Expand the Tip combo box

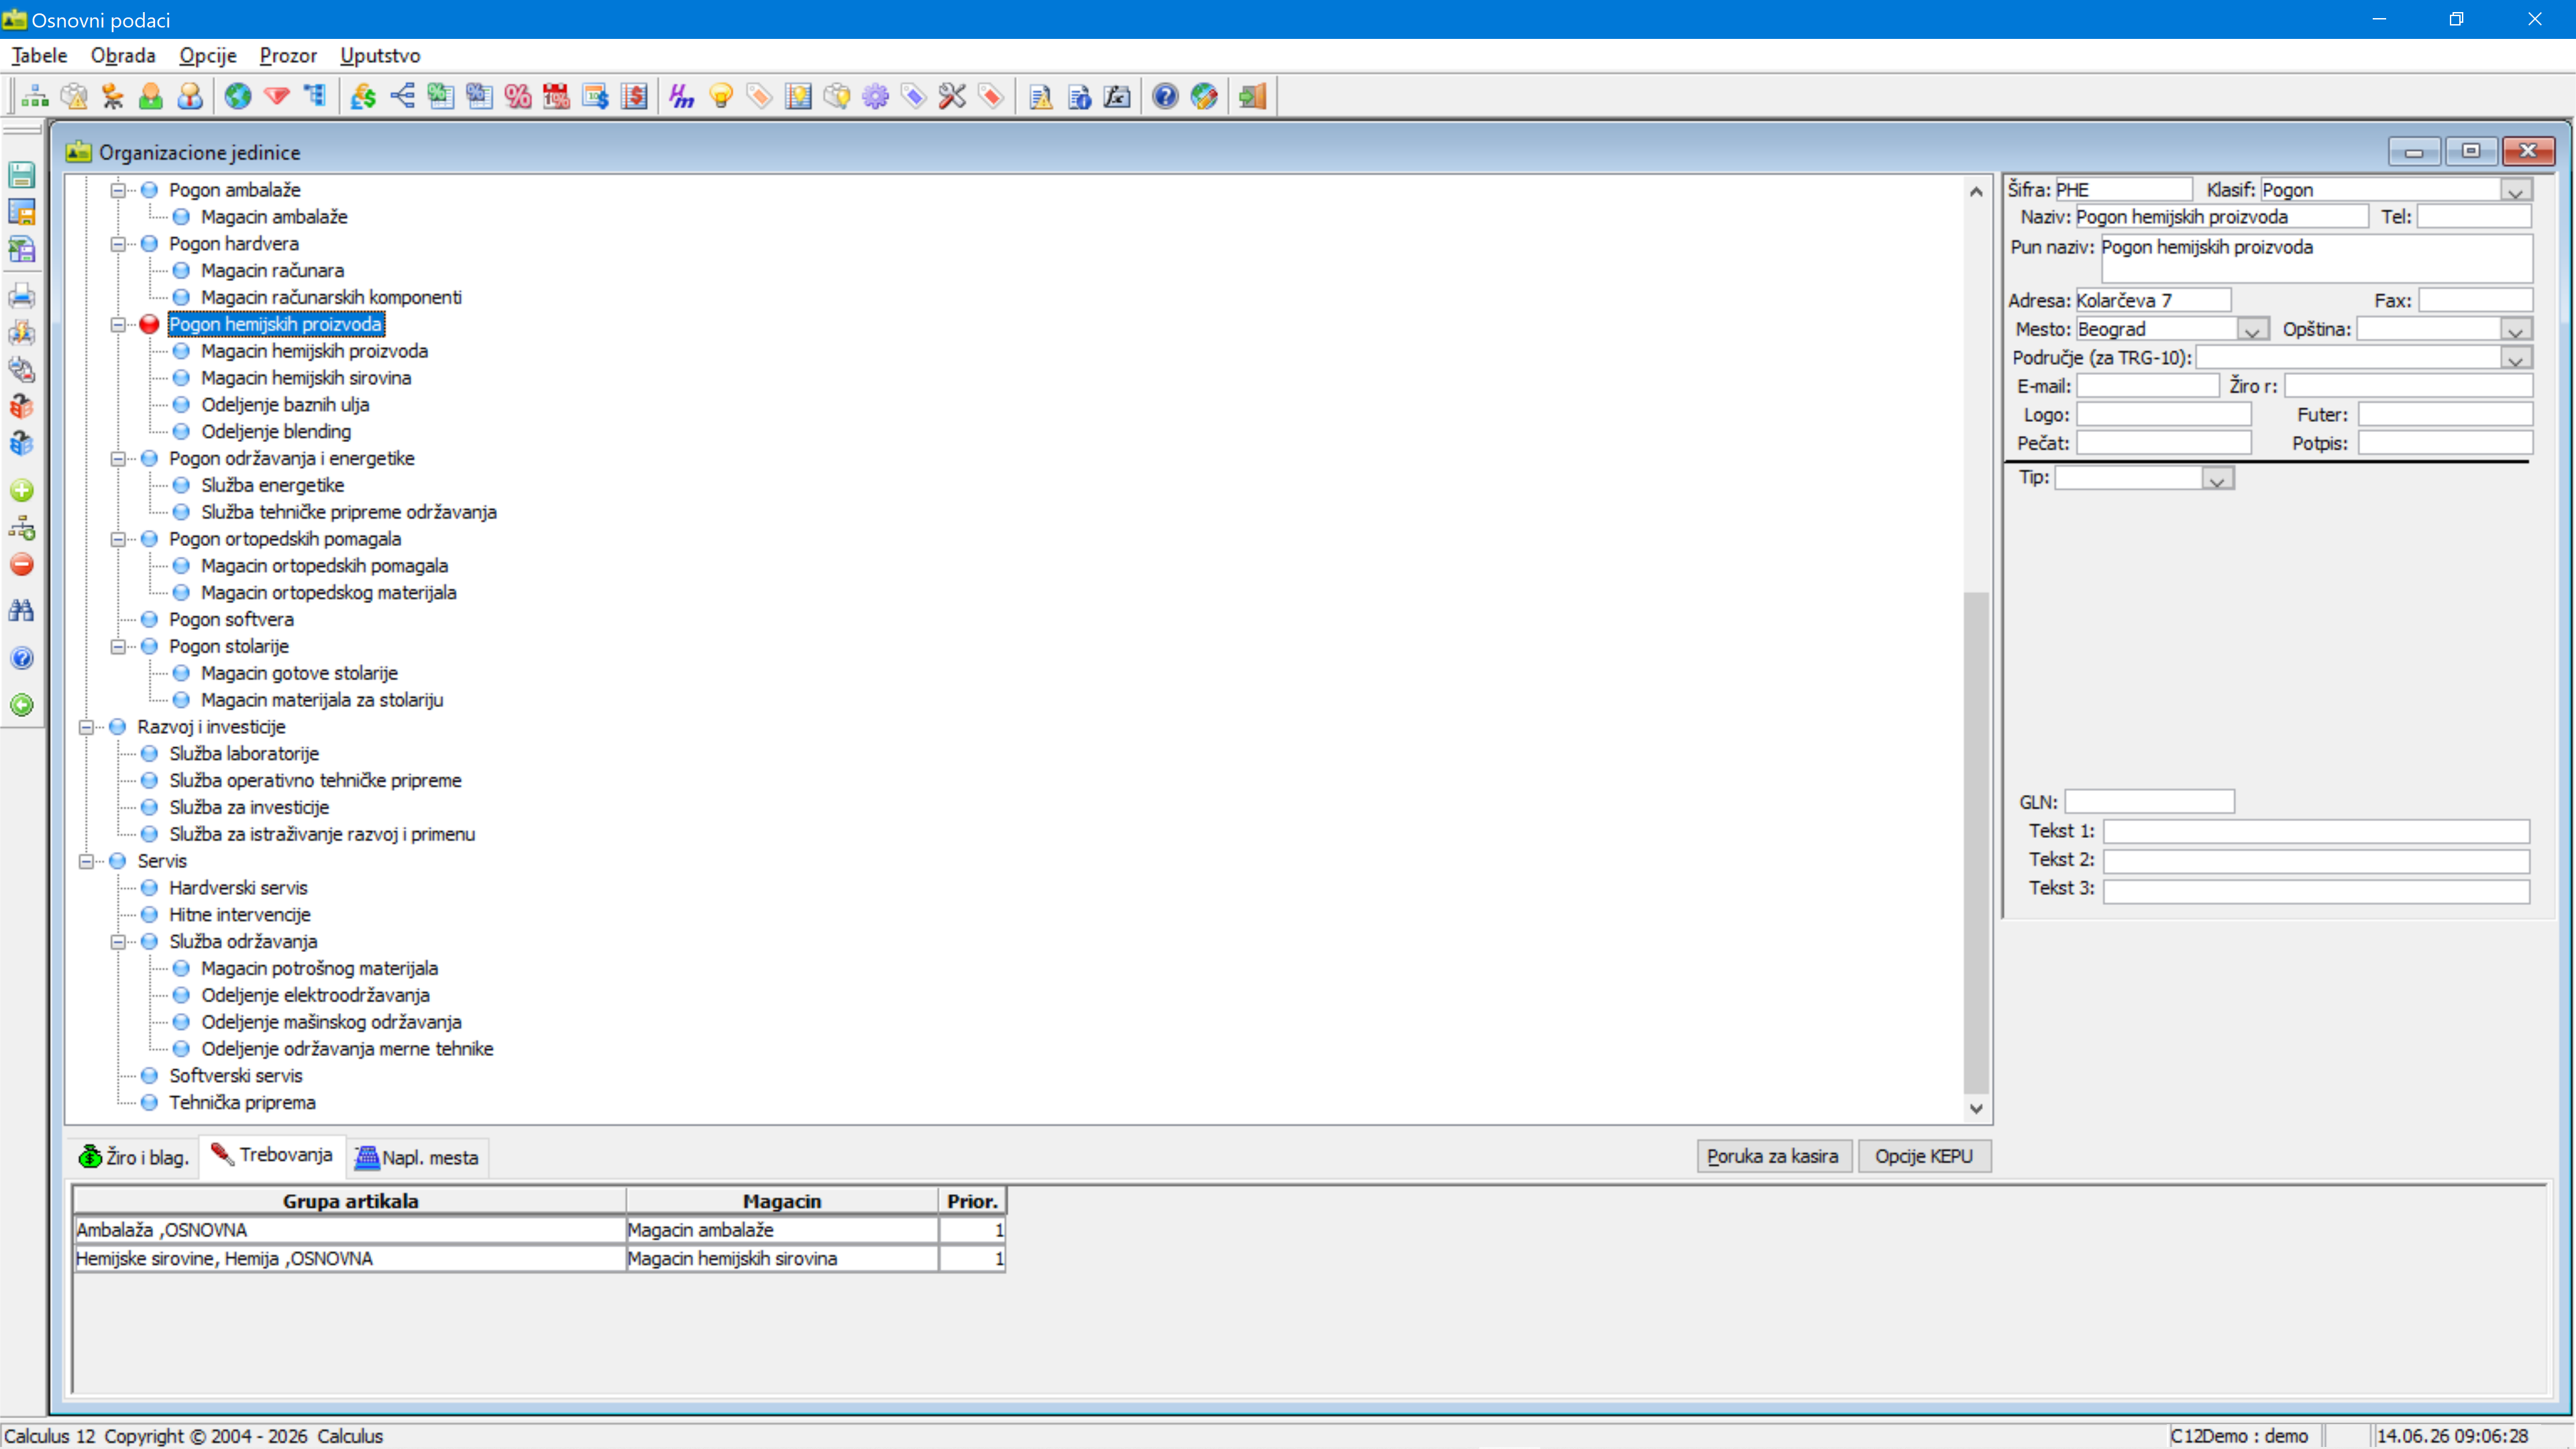click(x=2217, y=479)
